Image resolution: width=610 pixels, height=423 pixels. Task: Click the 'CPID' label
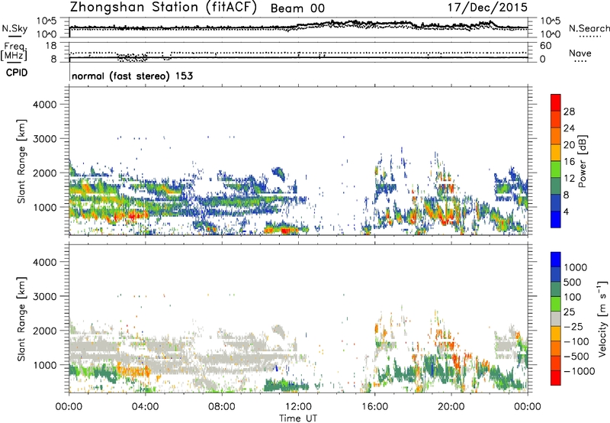pos(16,73)
